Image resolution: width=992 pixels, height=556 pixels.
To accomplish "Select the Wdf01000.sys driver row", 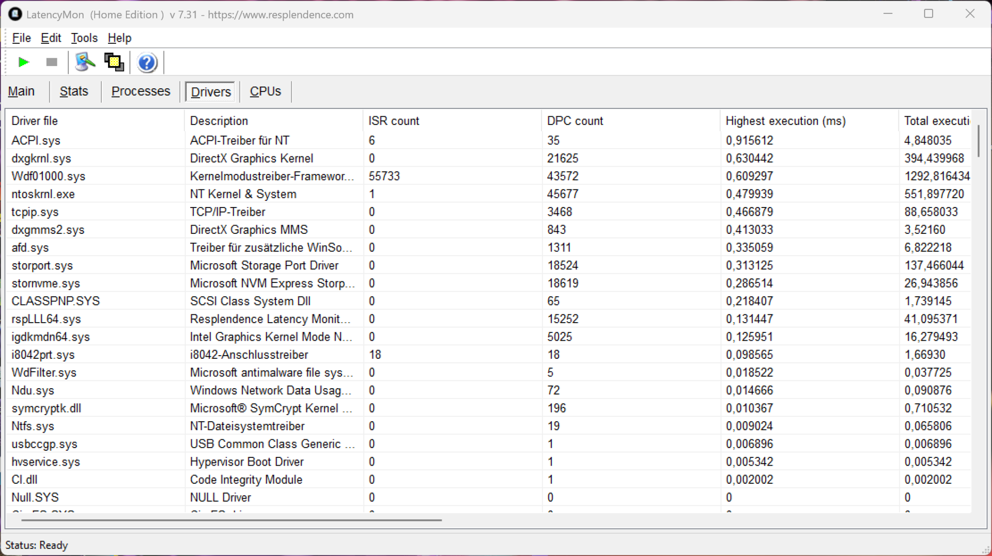I will click(49, 176).
